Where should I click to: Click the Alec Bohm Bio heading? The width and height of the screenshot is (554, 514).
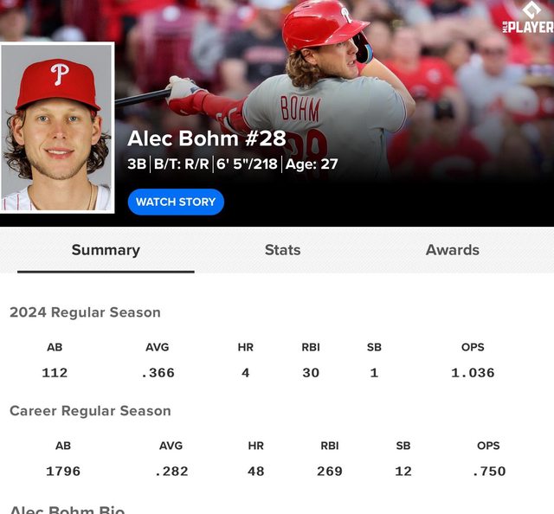pos(68,510)
